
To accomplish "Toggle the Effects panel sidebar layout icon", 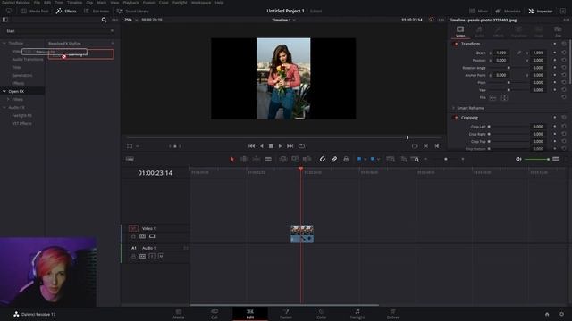I will (x=5, y=20).
